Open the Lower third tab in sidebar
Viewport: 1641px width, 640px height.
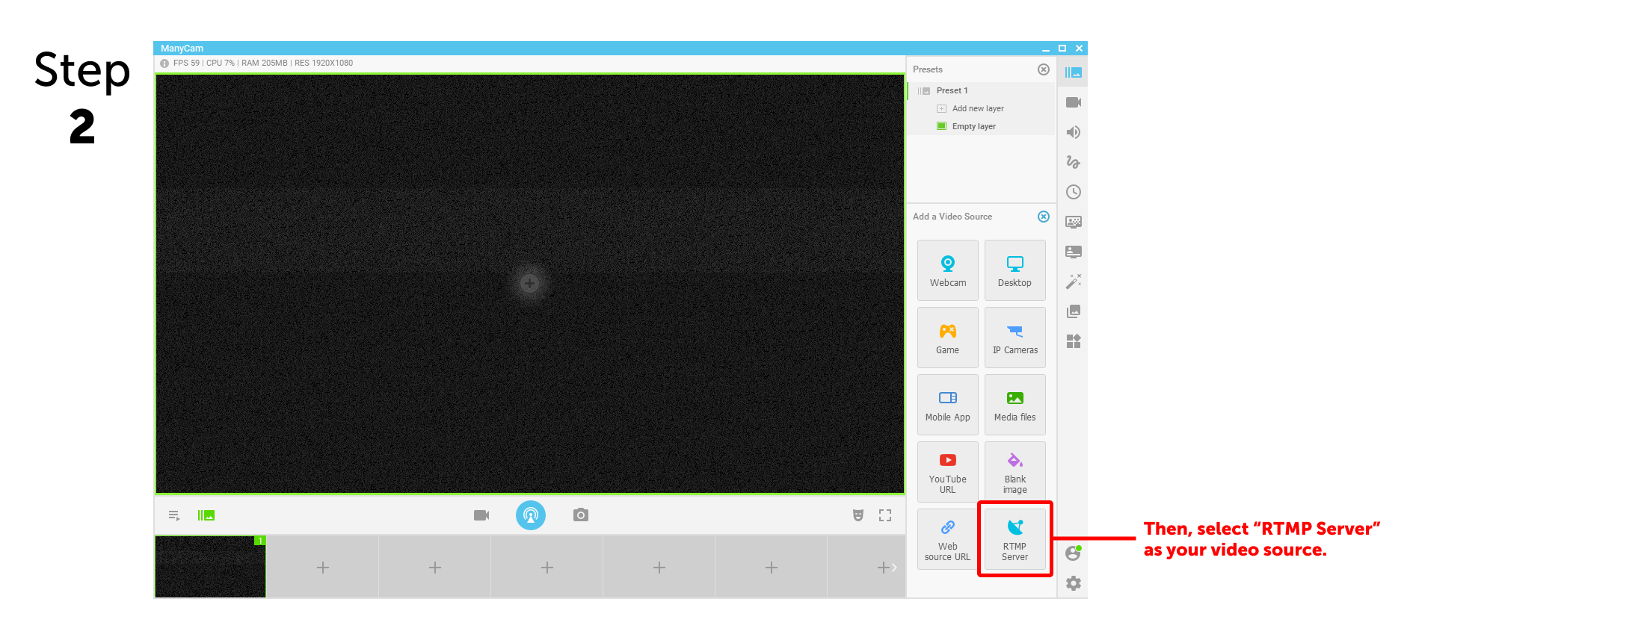[1074, 252]
